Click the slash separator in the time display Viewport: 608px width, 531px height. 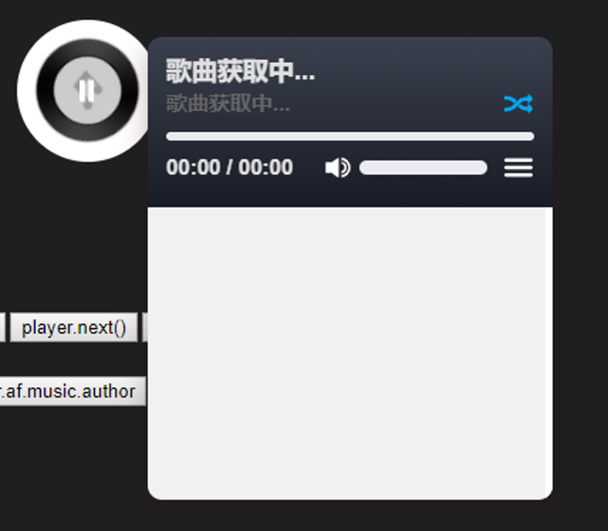point(230,167)
